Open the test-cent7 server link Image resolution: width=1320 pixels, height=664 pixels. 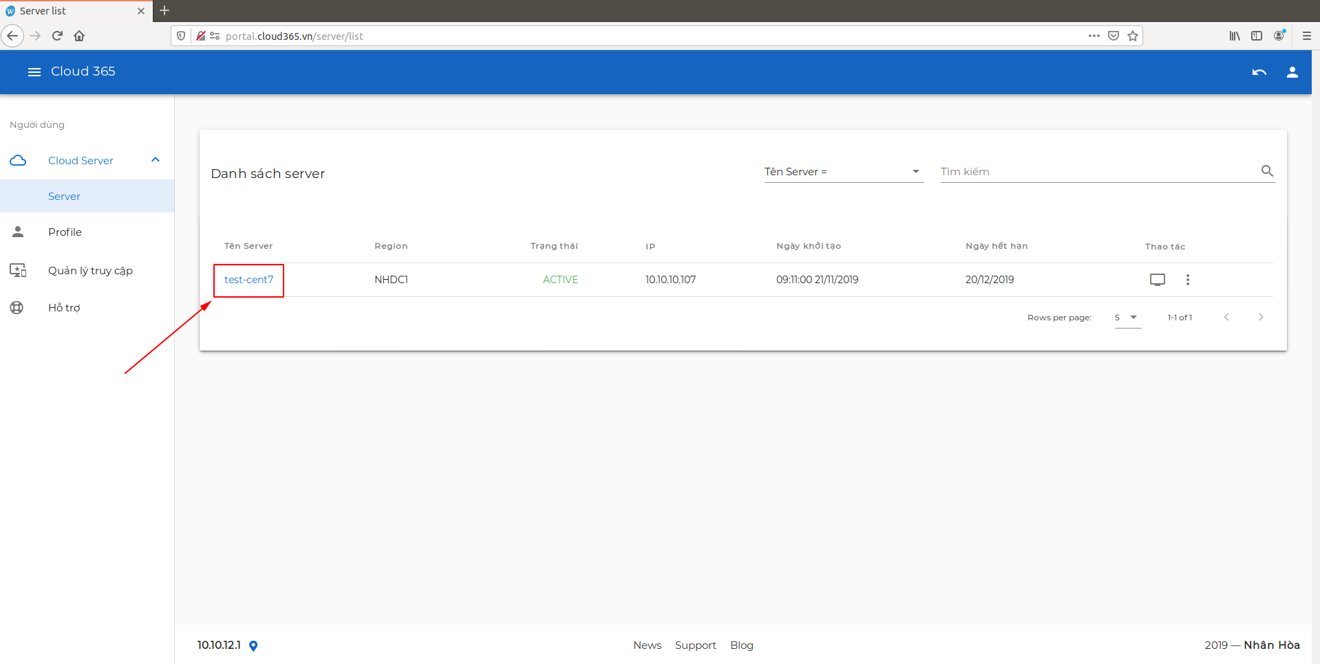tap(248, 280)
